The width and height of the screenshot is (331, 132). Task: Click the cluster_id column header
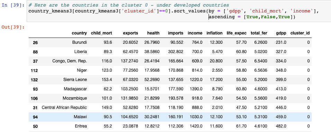300,33
